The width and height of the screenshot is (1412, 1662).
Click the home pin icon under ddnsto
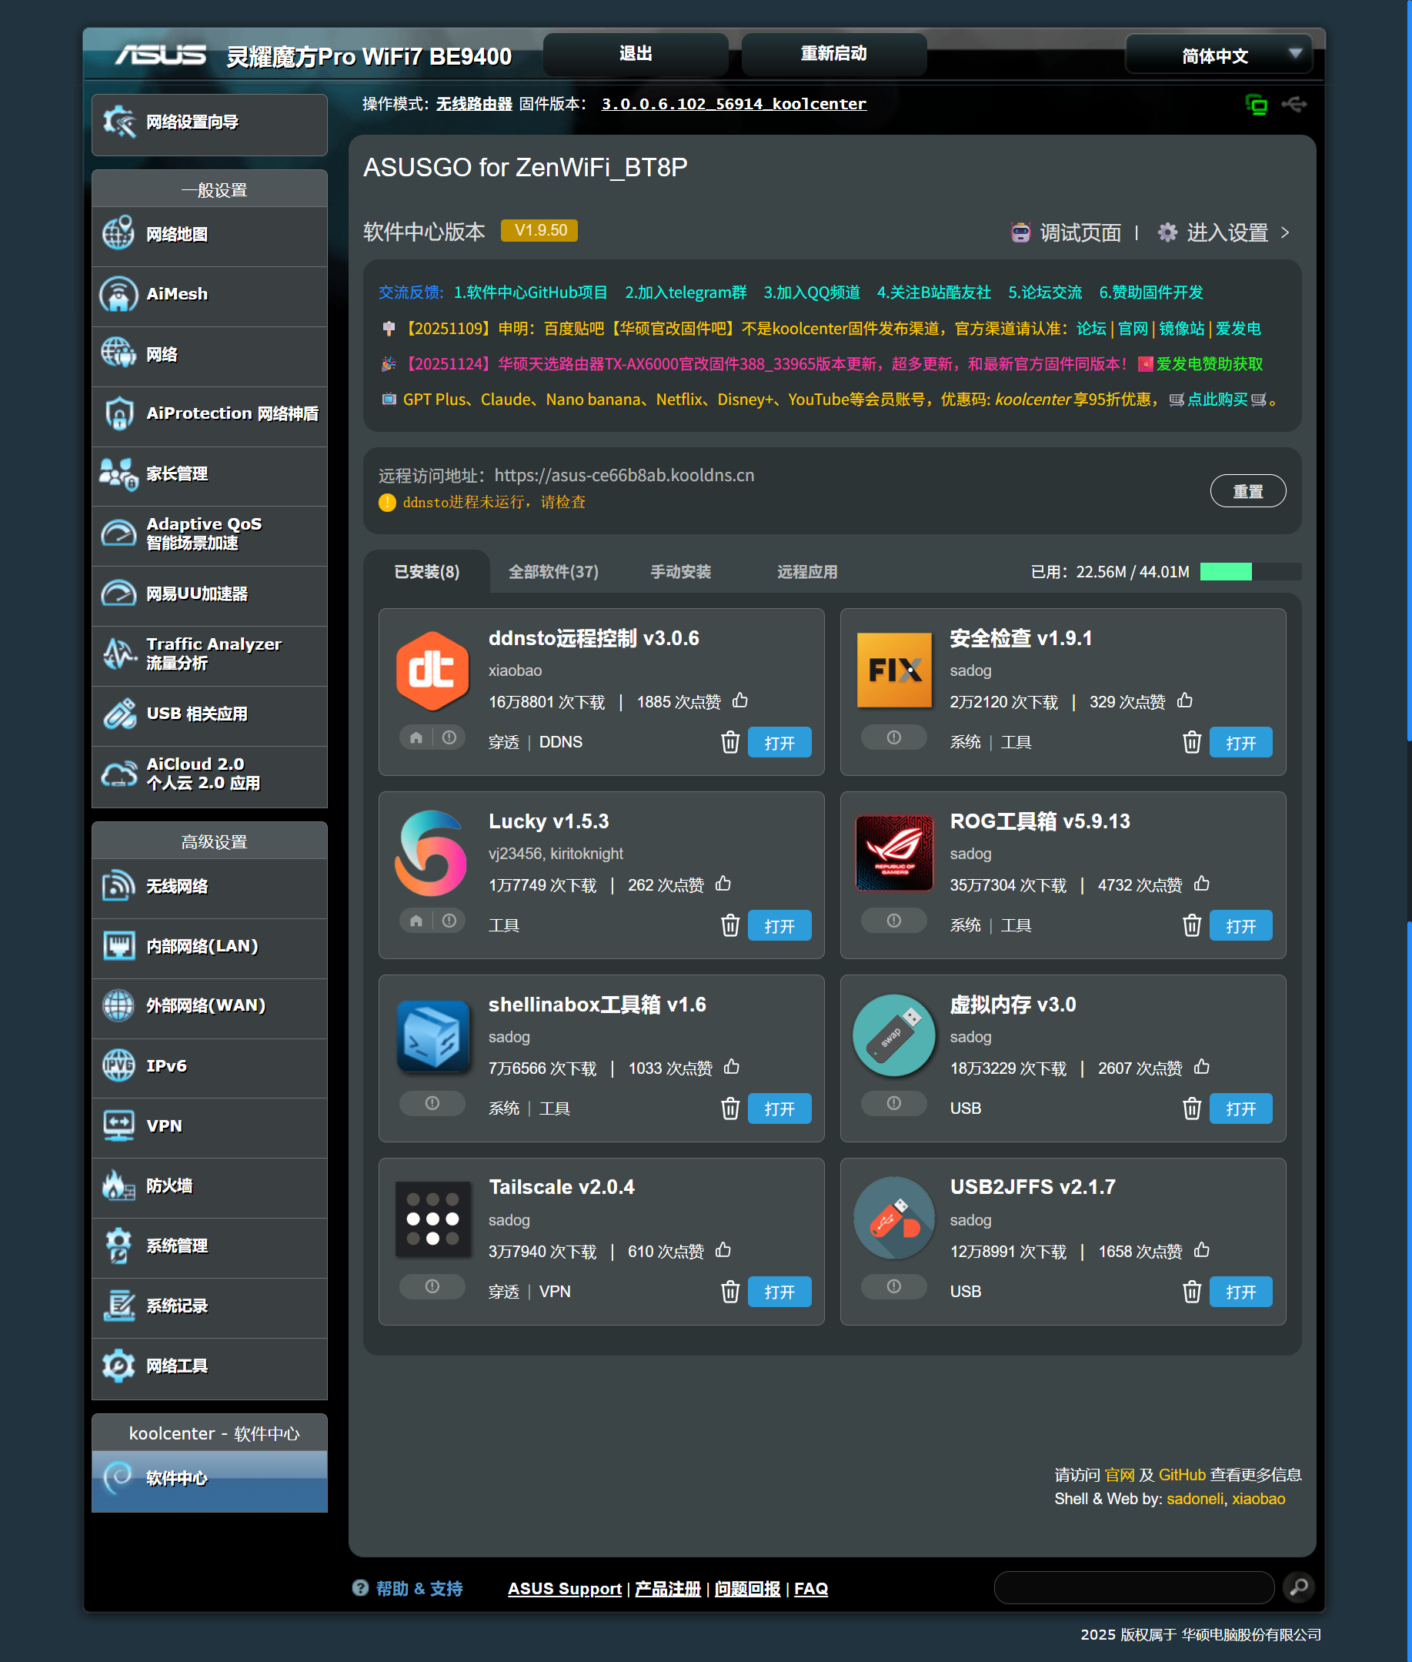416,738
